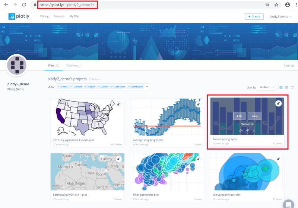Open the Group-gapminder-plot title
The image size is (298, 208).
226,195
